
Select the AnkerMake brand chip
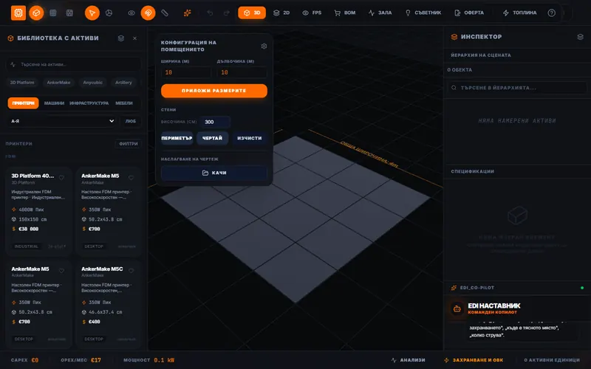[x=58, y=83]
